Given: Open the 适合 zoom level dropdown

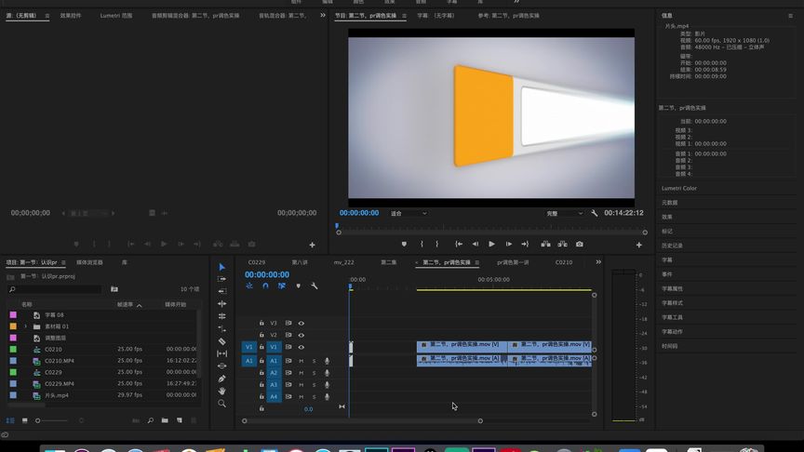Looking at the screenshot, I should [409, 213].
